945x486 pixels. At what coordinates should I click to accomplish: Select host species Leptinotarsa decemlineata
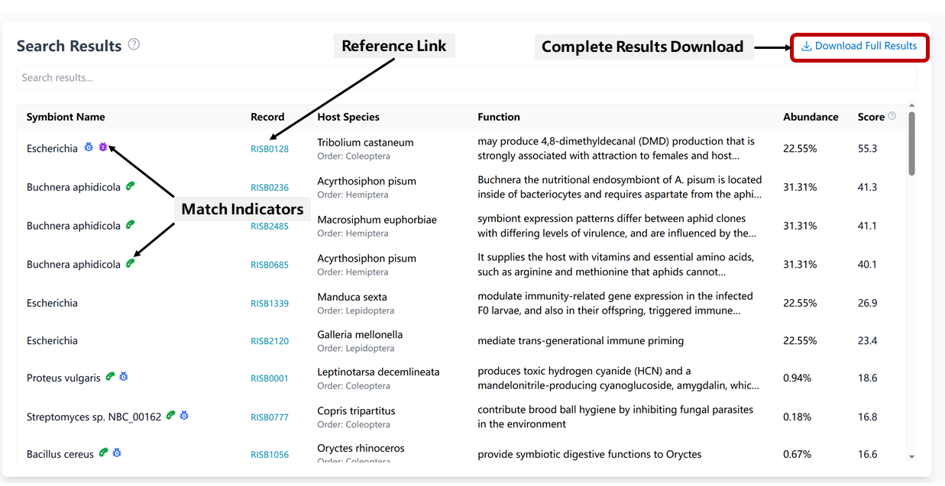click(x=378, y=372)
